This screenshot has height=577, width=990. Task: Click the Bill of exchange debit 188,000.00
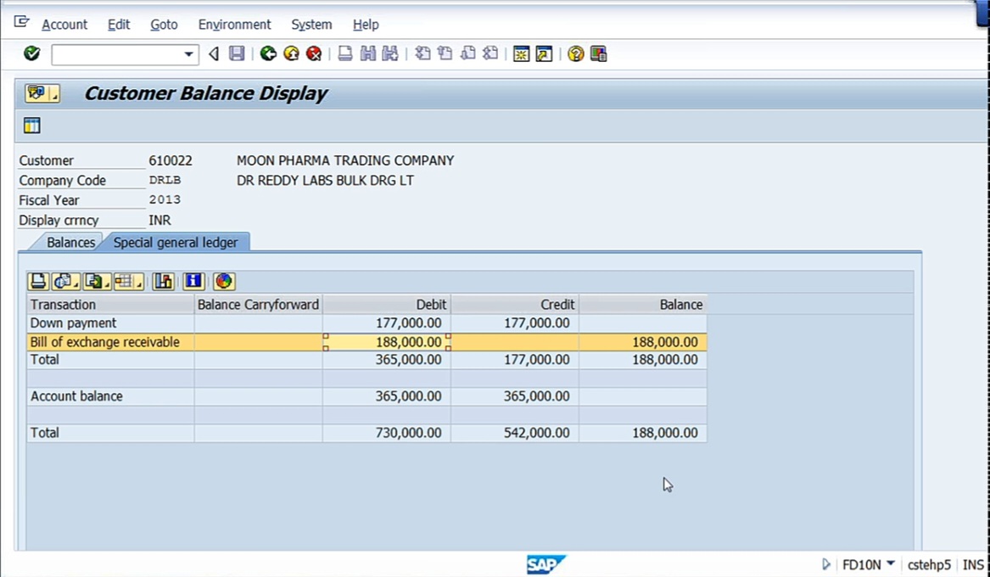pos(409,342)
